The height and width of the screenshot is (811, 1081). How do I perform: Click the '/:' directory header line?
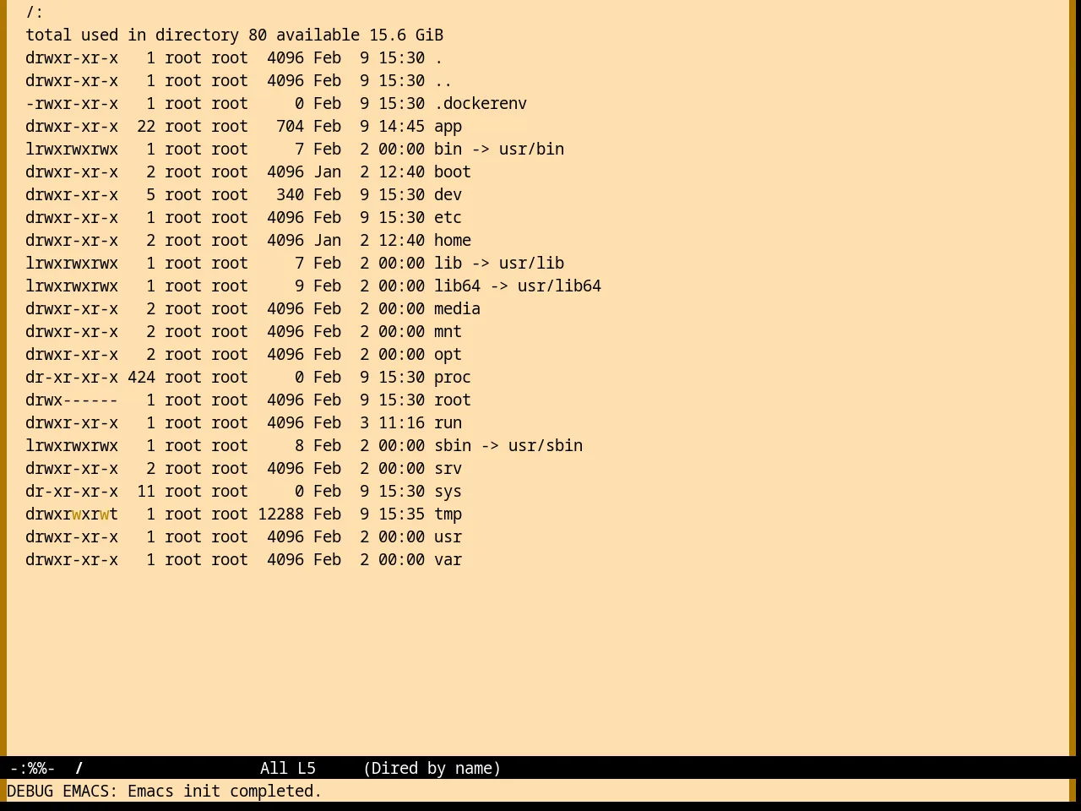pyautogui.click(x=35, y=12)
